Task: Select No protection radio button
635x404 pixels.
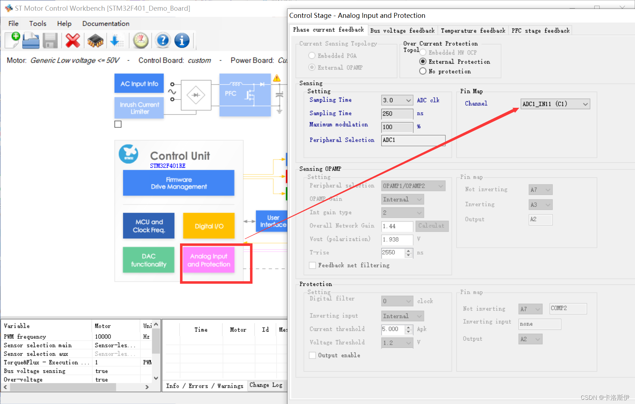Action: pos(423,71)
